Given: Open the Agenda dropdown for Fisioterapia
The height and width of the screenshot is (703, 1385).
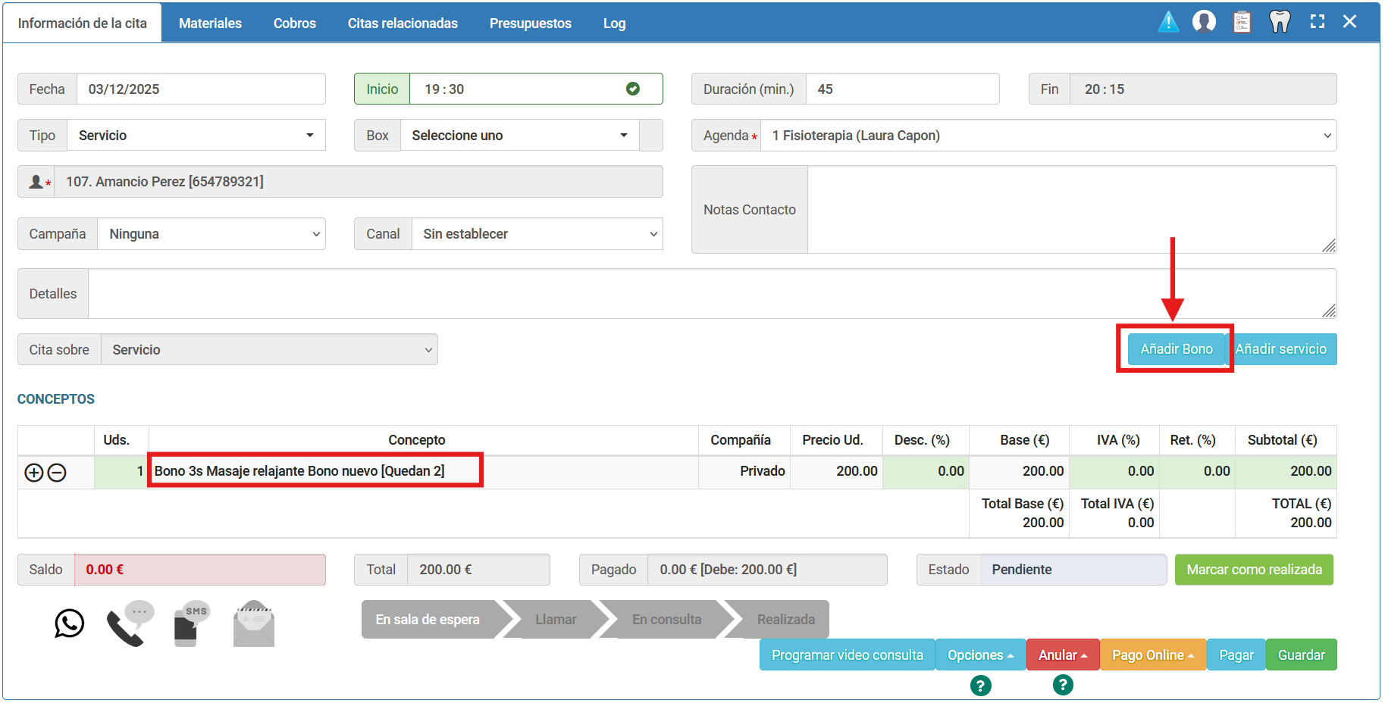Looking at the screenshot, I should click(x=1048, y=136).
